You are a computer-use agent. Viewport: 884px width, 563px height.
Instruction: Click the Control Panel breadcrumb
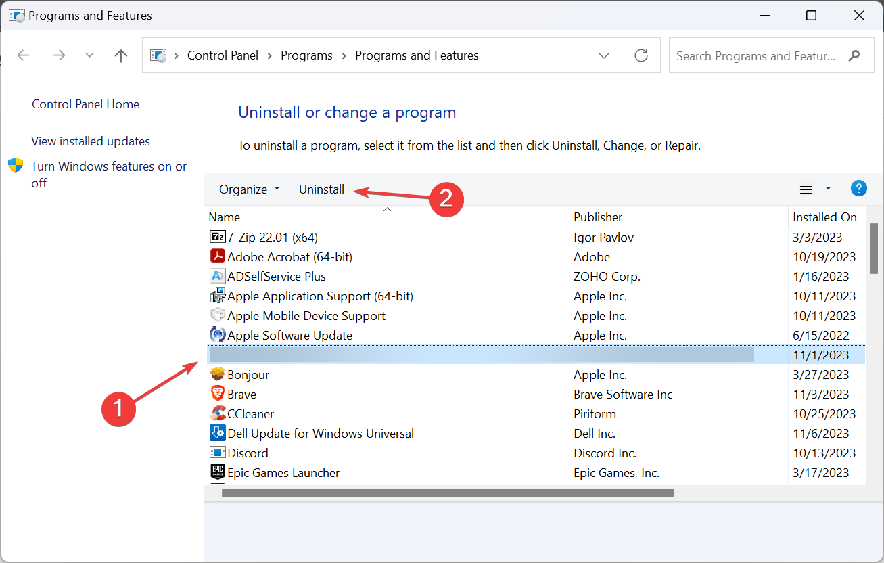tap(223, 55)
